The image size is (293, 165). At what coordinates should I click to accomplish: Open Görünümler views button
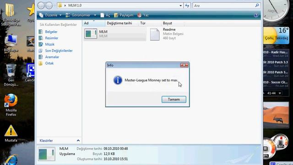[x=78, y=15]
